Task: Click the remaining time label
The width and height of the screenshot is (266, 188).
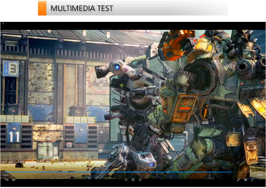Action: (x=260, y=175)
